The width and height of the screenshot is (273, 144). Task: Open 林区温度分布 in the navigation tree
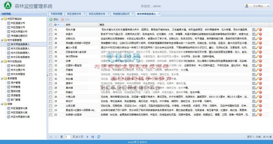click(18, 23)
